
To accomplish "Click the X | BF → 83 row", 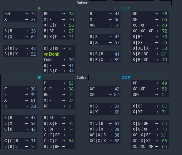I will pos(150,106).
